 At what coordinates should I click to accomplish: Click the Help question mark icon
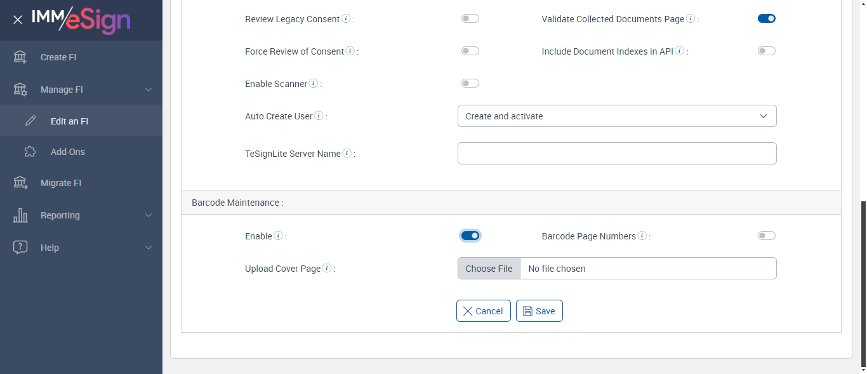click(x=20, y=248)
